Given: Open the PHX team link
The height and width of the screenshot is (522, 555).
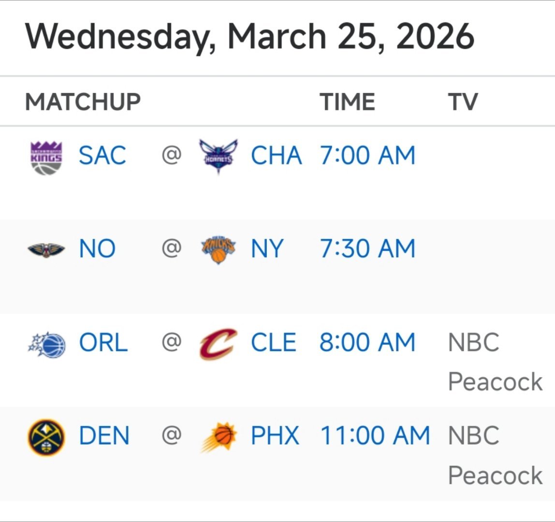Looking at the screenshot, I should tap(275, 436).
